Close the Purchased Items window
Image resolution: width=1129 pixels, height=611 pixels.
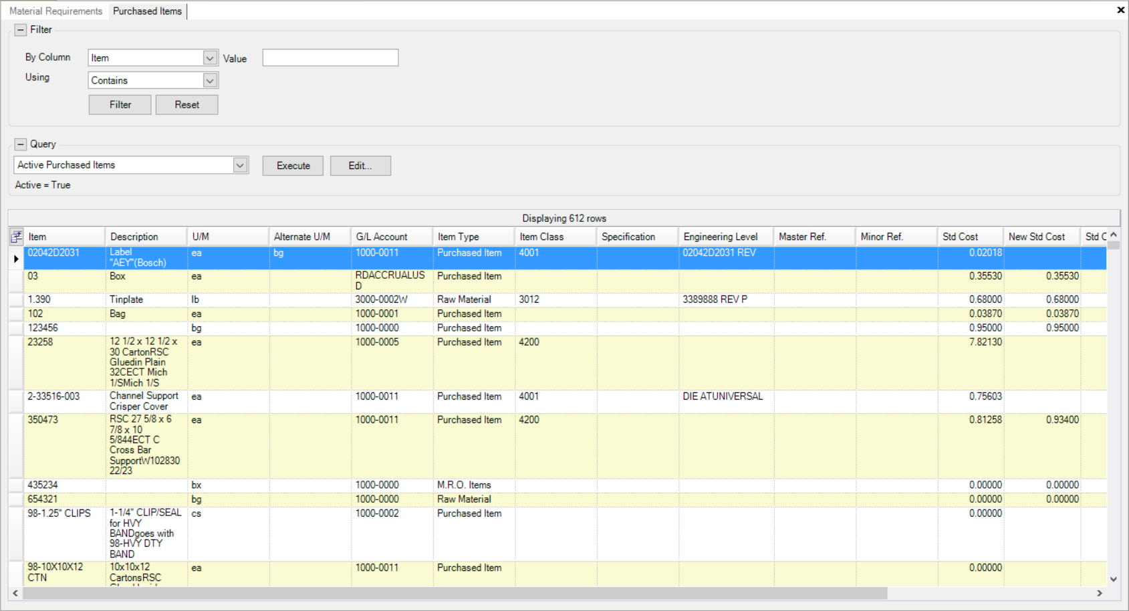(x=1120, y=10)
